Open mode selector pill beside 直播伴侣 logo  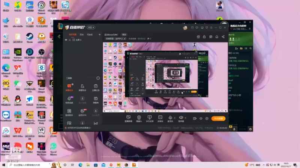[x=91, y=27]
